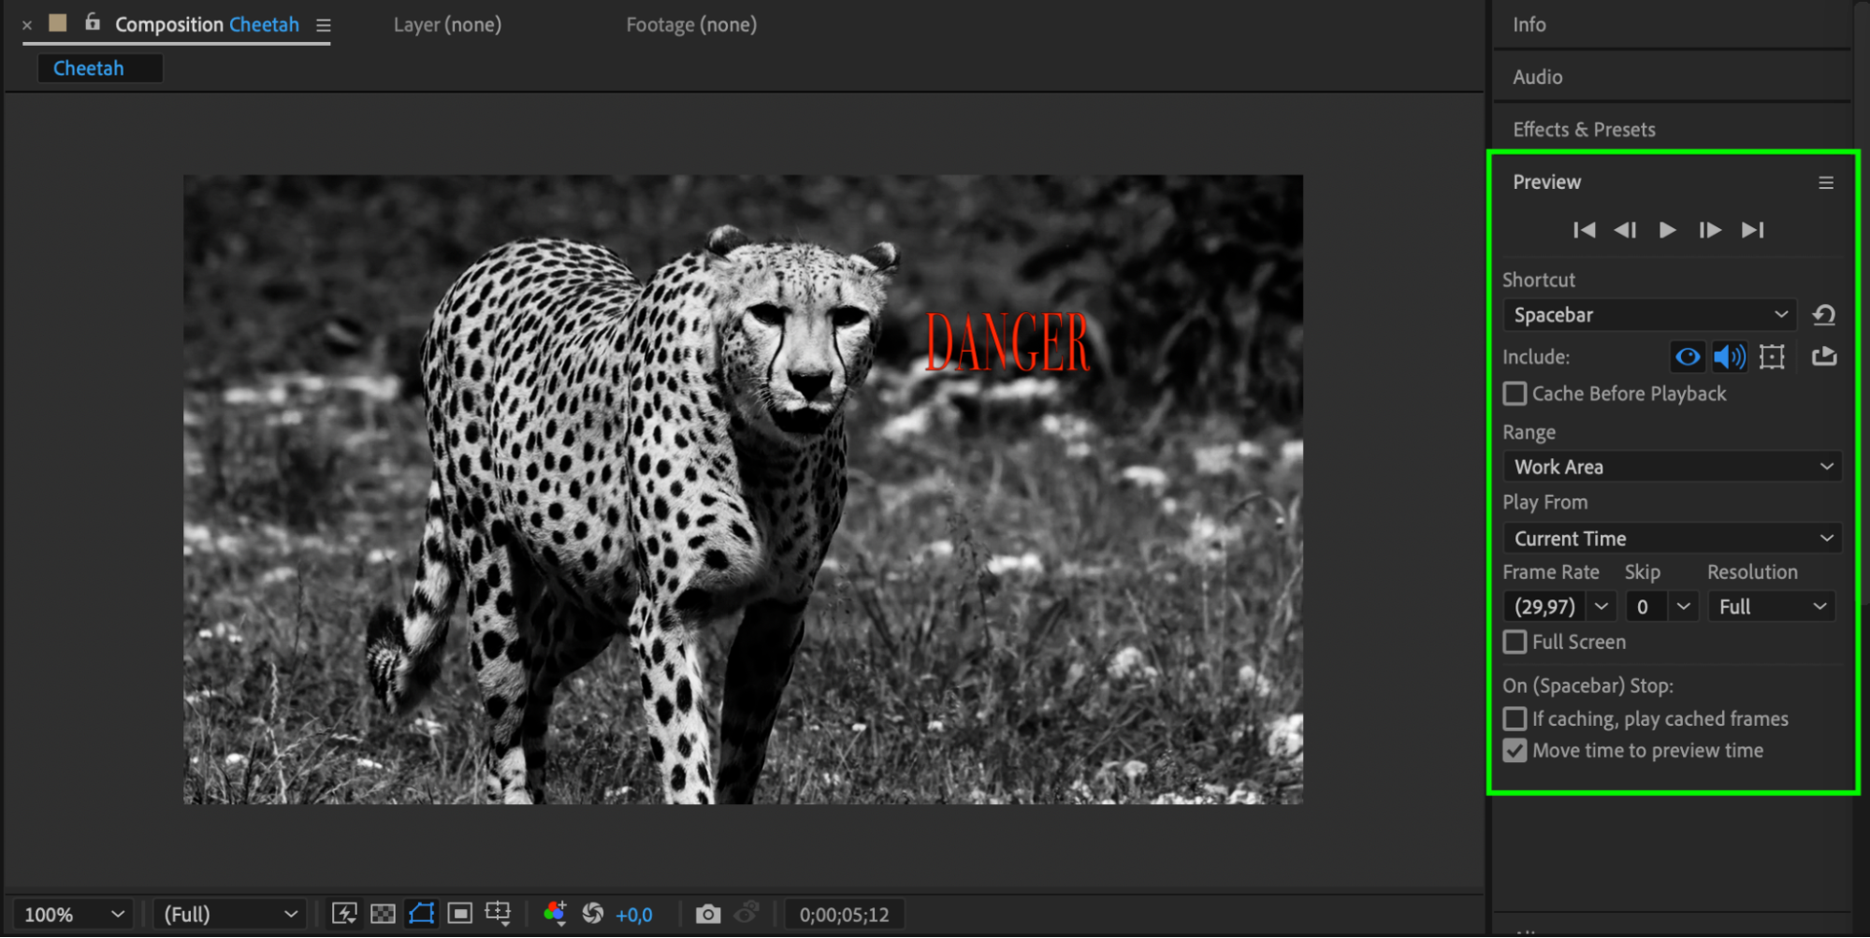Switch to the Footage (none) tab

coord(691,25)
